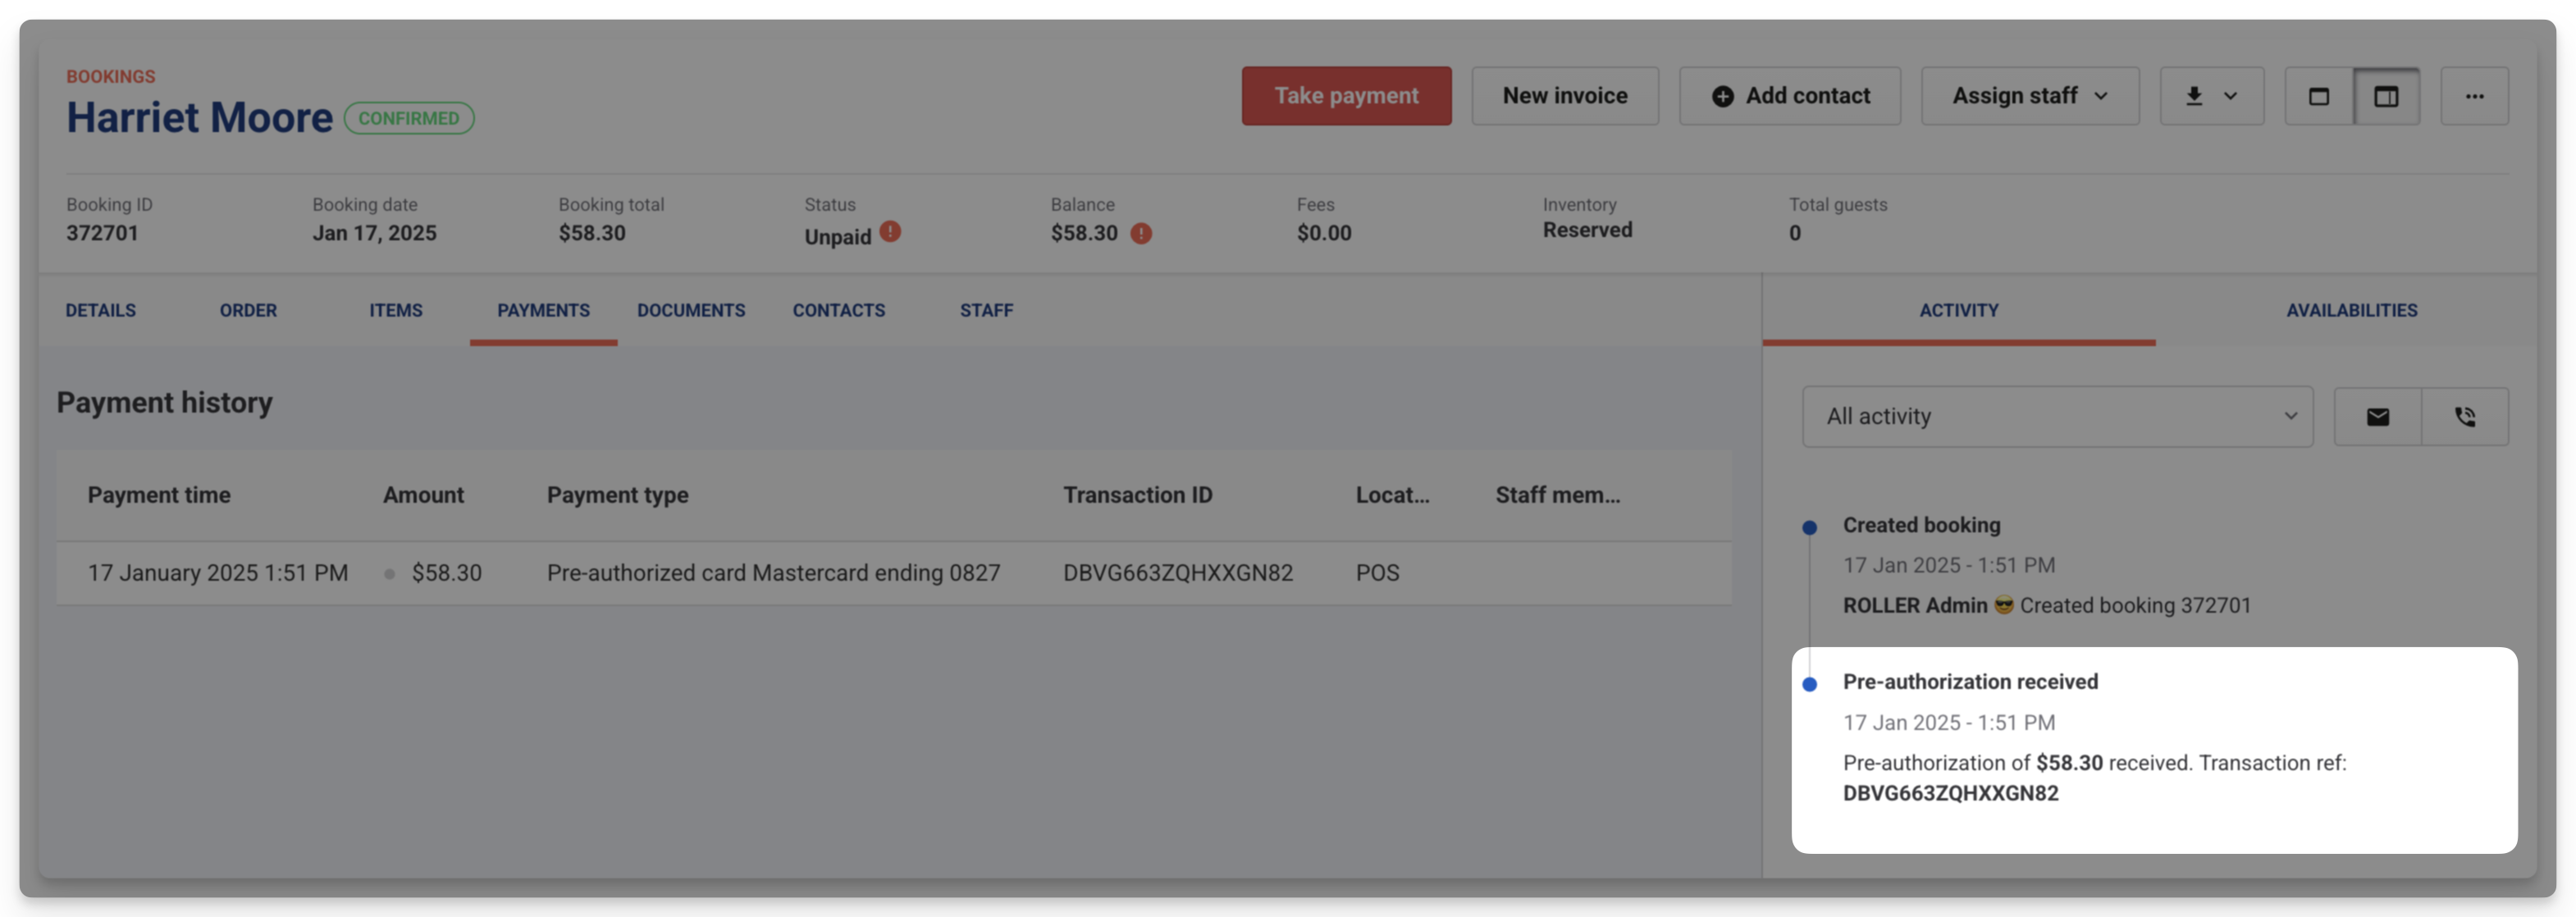Click the Unpaid status warning icon
The image size is (2576, 917).
(890, 232)
